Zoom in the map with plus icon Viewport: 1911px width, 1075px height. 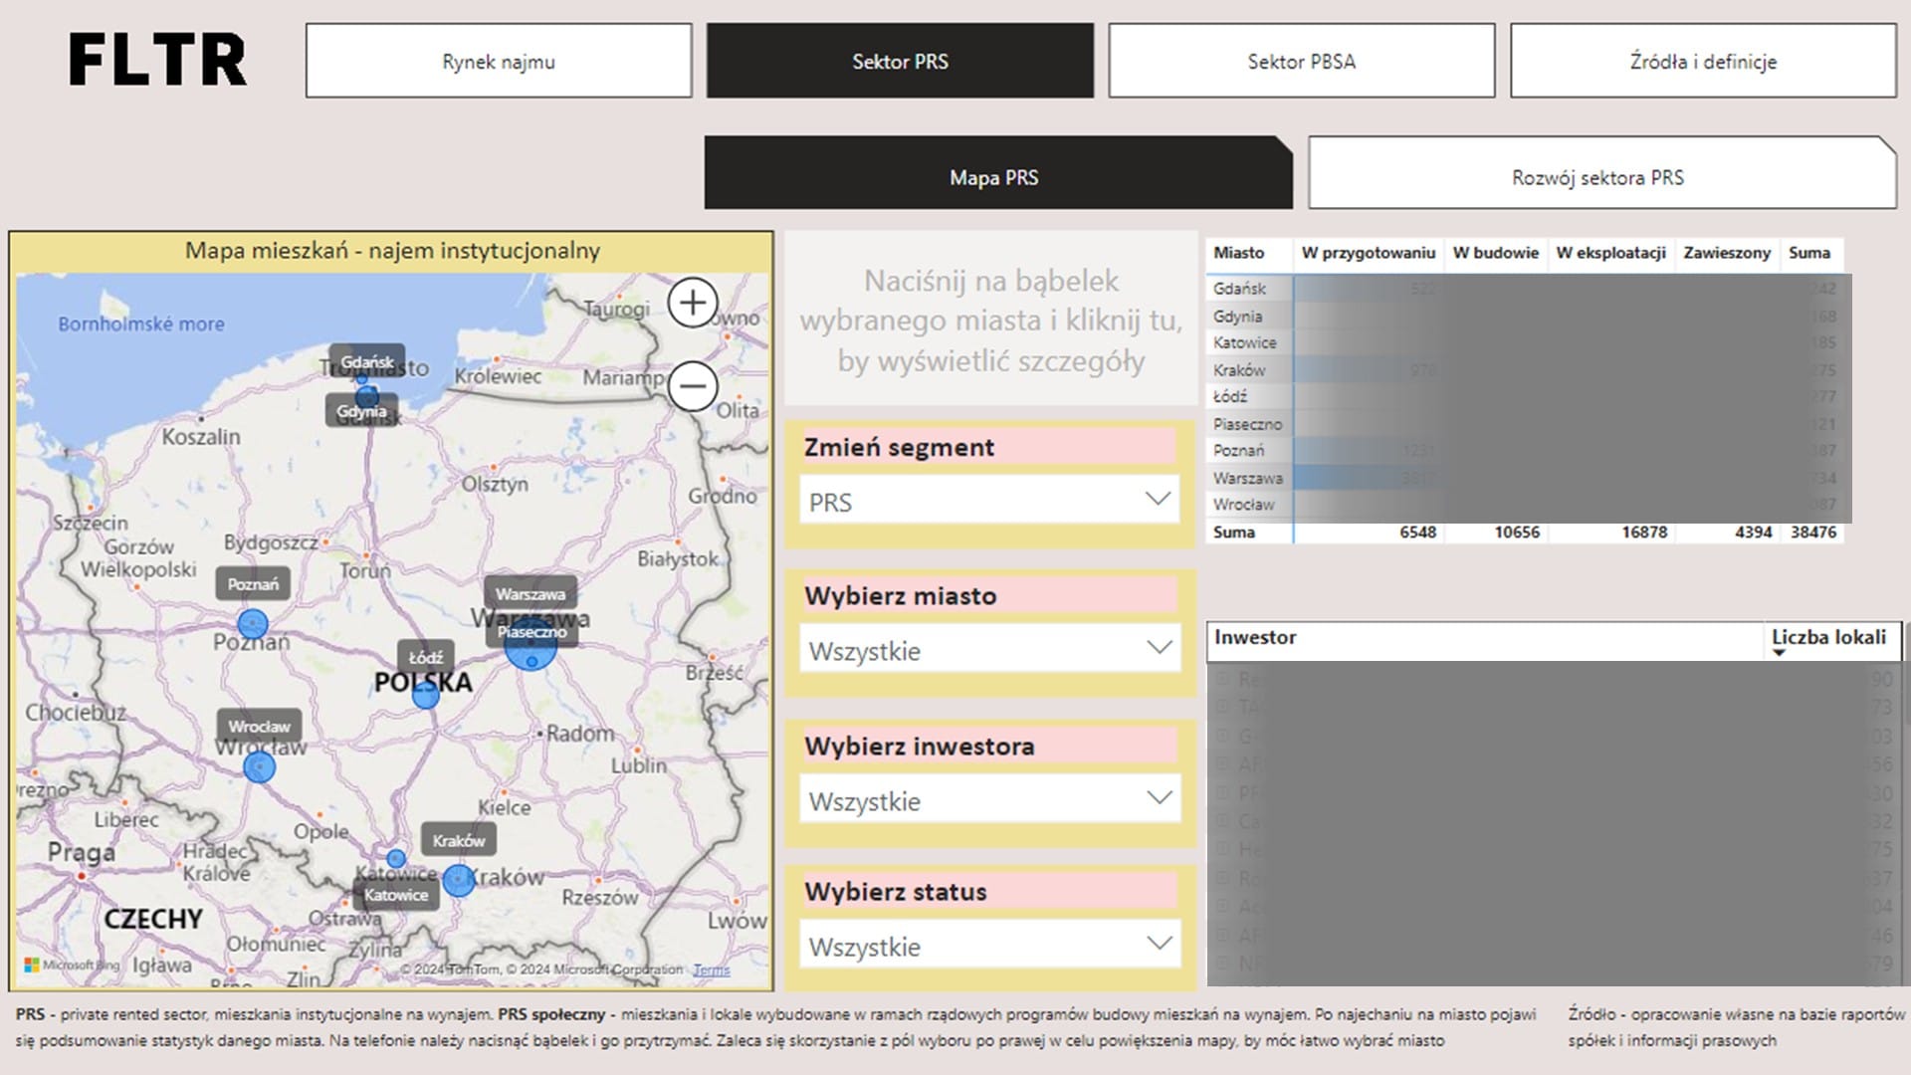[x=693, y=303]
